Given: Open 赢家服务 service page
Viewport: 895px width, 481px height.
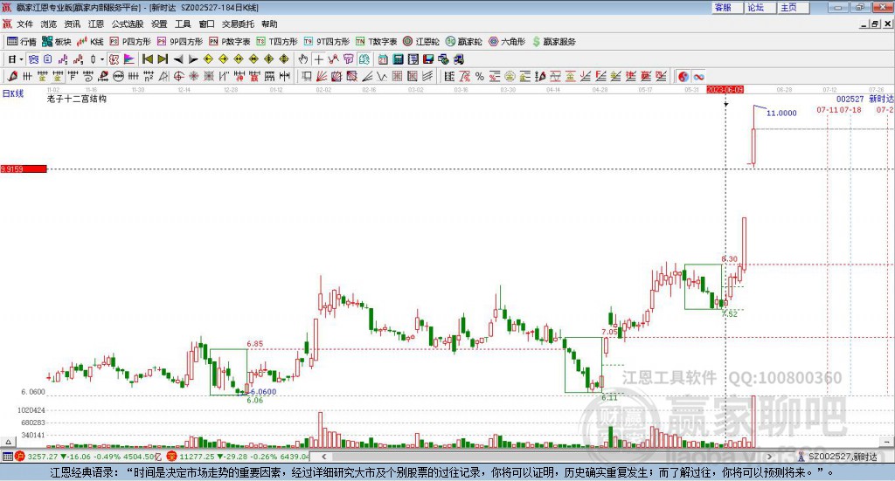Looking at the screenshot, I should pos(553,42).
